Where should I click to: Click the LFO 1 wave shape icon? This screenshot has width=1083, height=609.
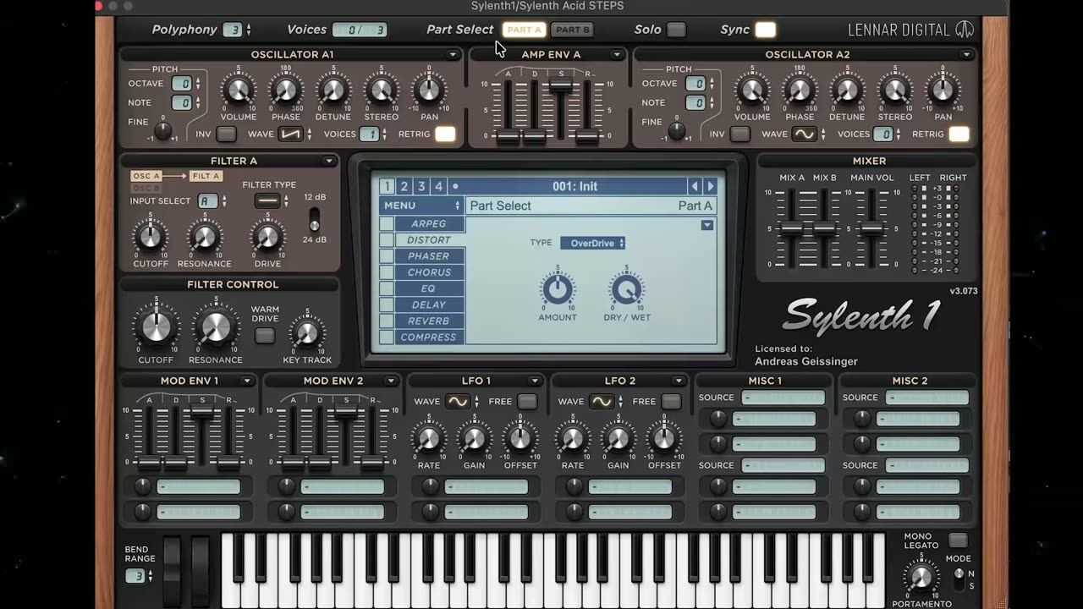pos(458,401)
